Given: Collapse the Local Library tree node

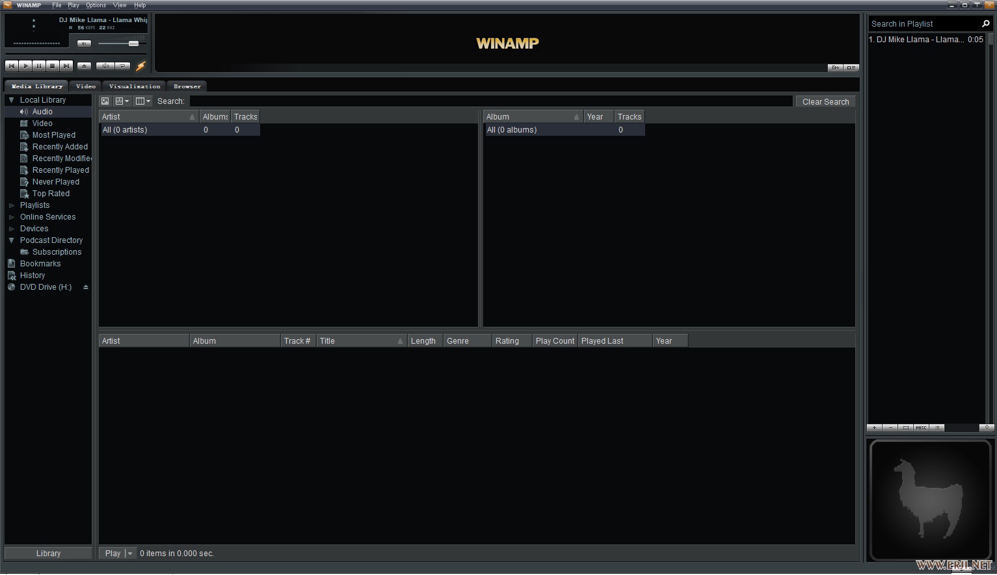Looking at the screenshot, I should 11,100.
